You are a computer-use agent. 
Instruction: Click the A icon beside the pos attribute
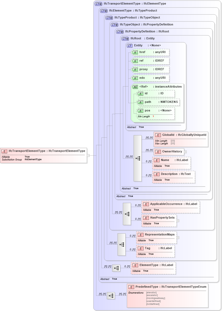point(140,110)
